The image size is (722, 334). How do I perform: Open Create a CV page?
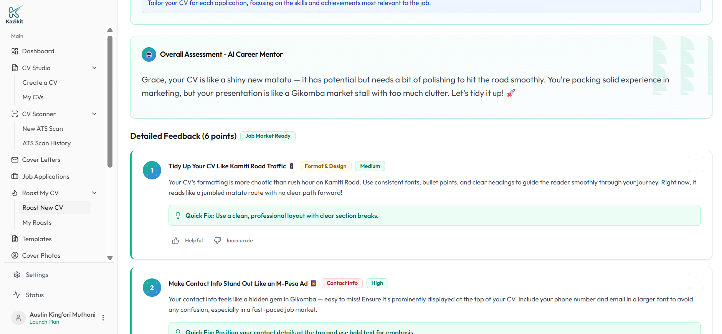[40, 83]
